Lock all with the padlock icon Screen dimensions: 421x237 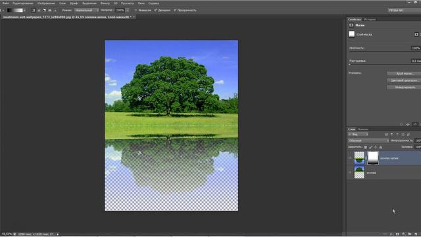[x=380, y=147]
